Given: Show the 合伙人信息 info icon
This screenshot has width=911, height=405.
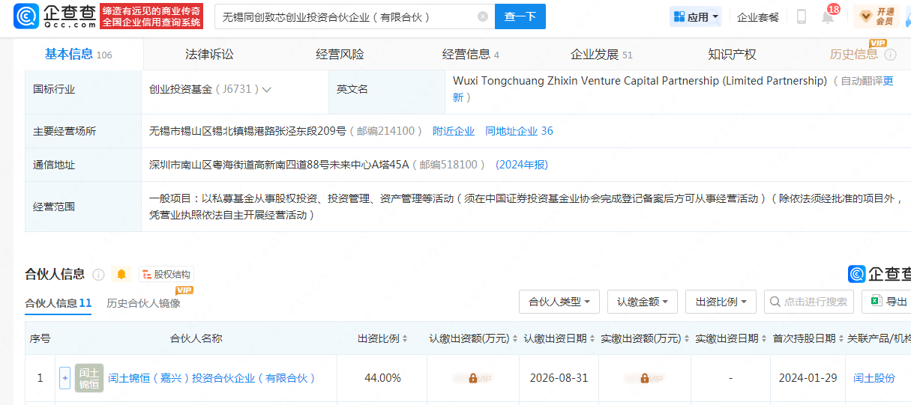Looking at the screenshot, I should point(98,275).
